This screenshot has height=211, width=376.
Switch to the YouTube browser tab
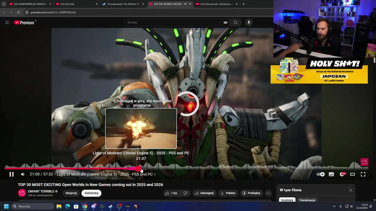[x=77, y=4]
